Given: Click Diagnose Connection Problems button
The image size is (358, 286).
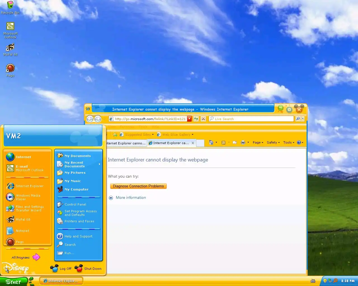Looking at the screenshot, I should pyautogui.click(x=138, y=186).
